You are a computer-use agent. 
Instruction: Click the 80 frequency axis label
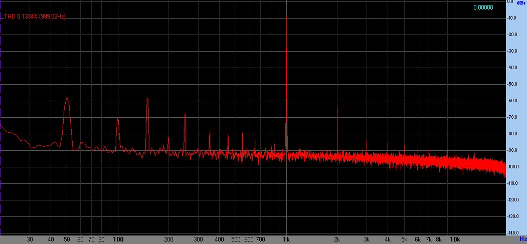[101, 239]
